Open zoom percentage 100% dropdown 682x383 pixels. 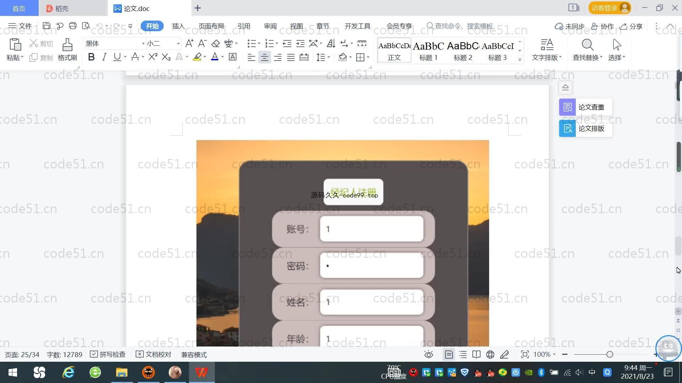(x=545, y=355)
